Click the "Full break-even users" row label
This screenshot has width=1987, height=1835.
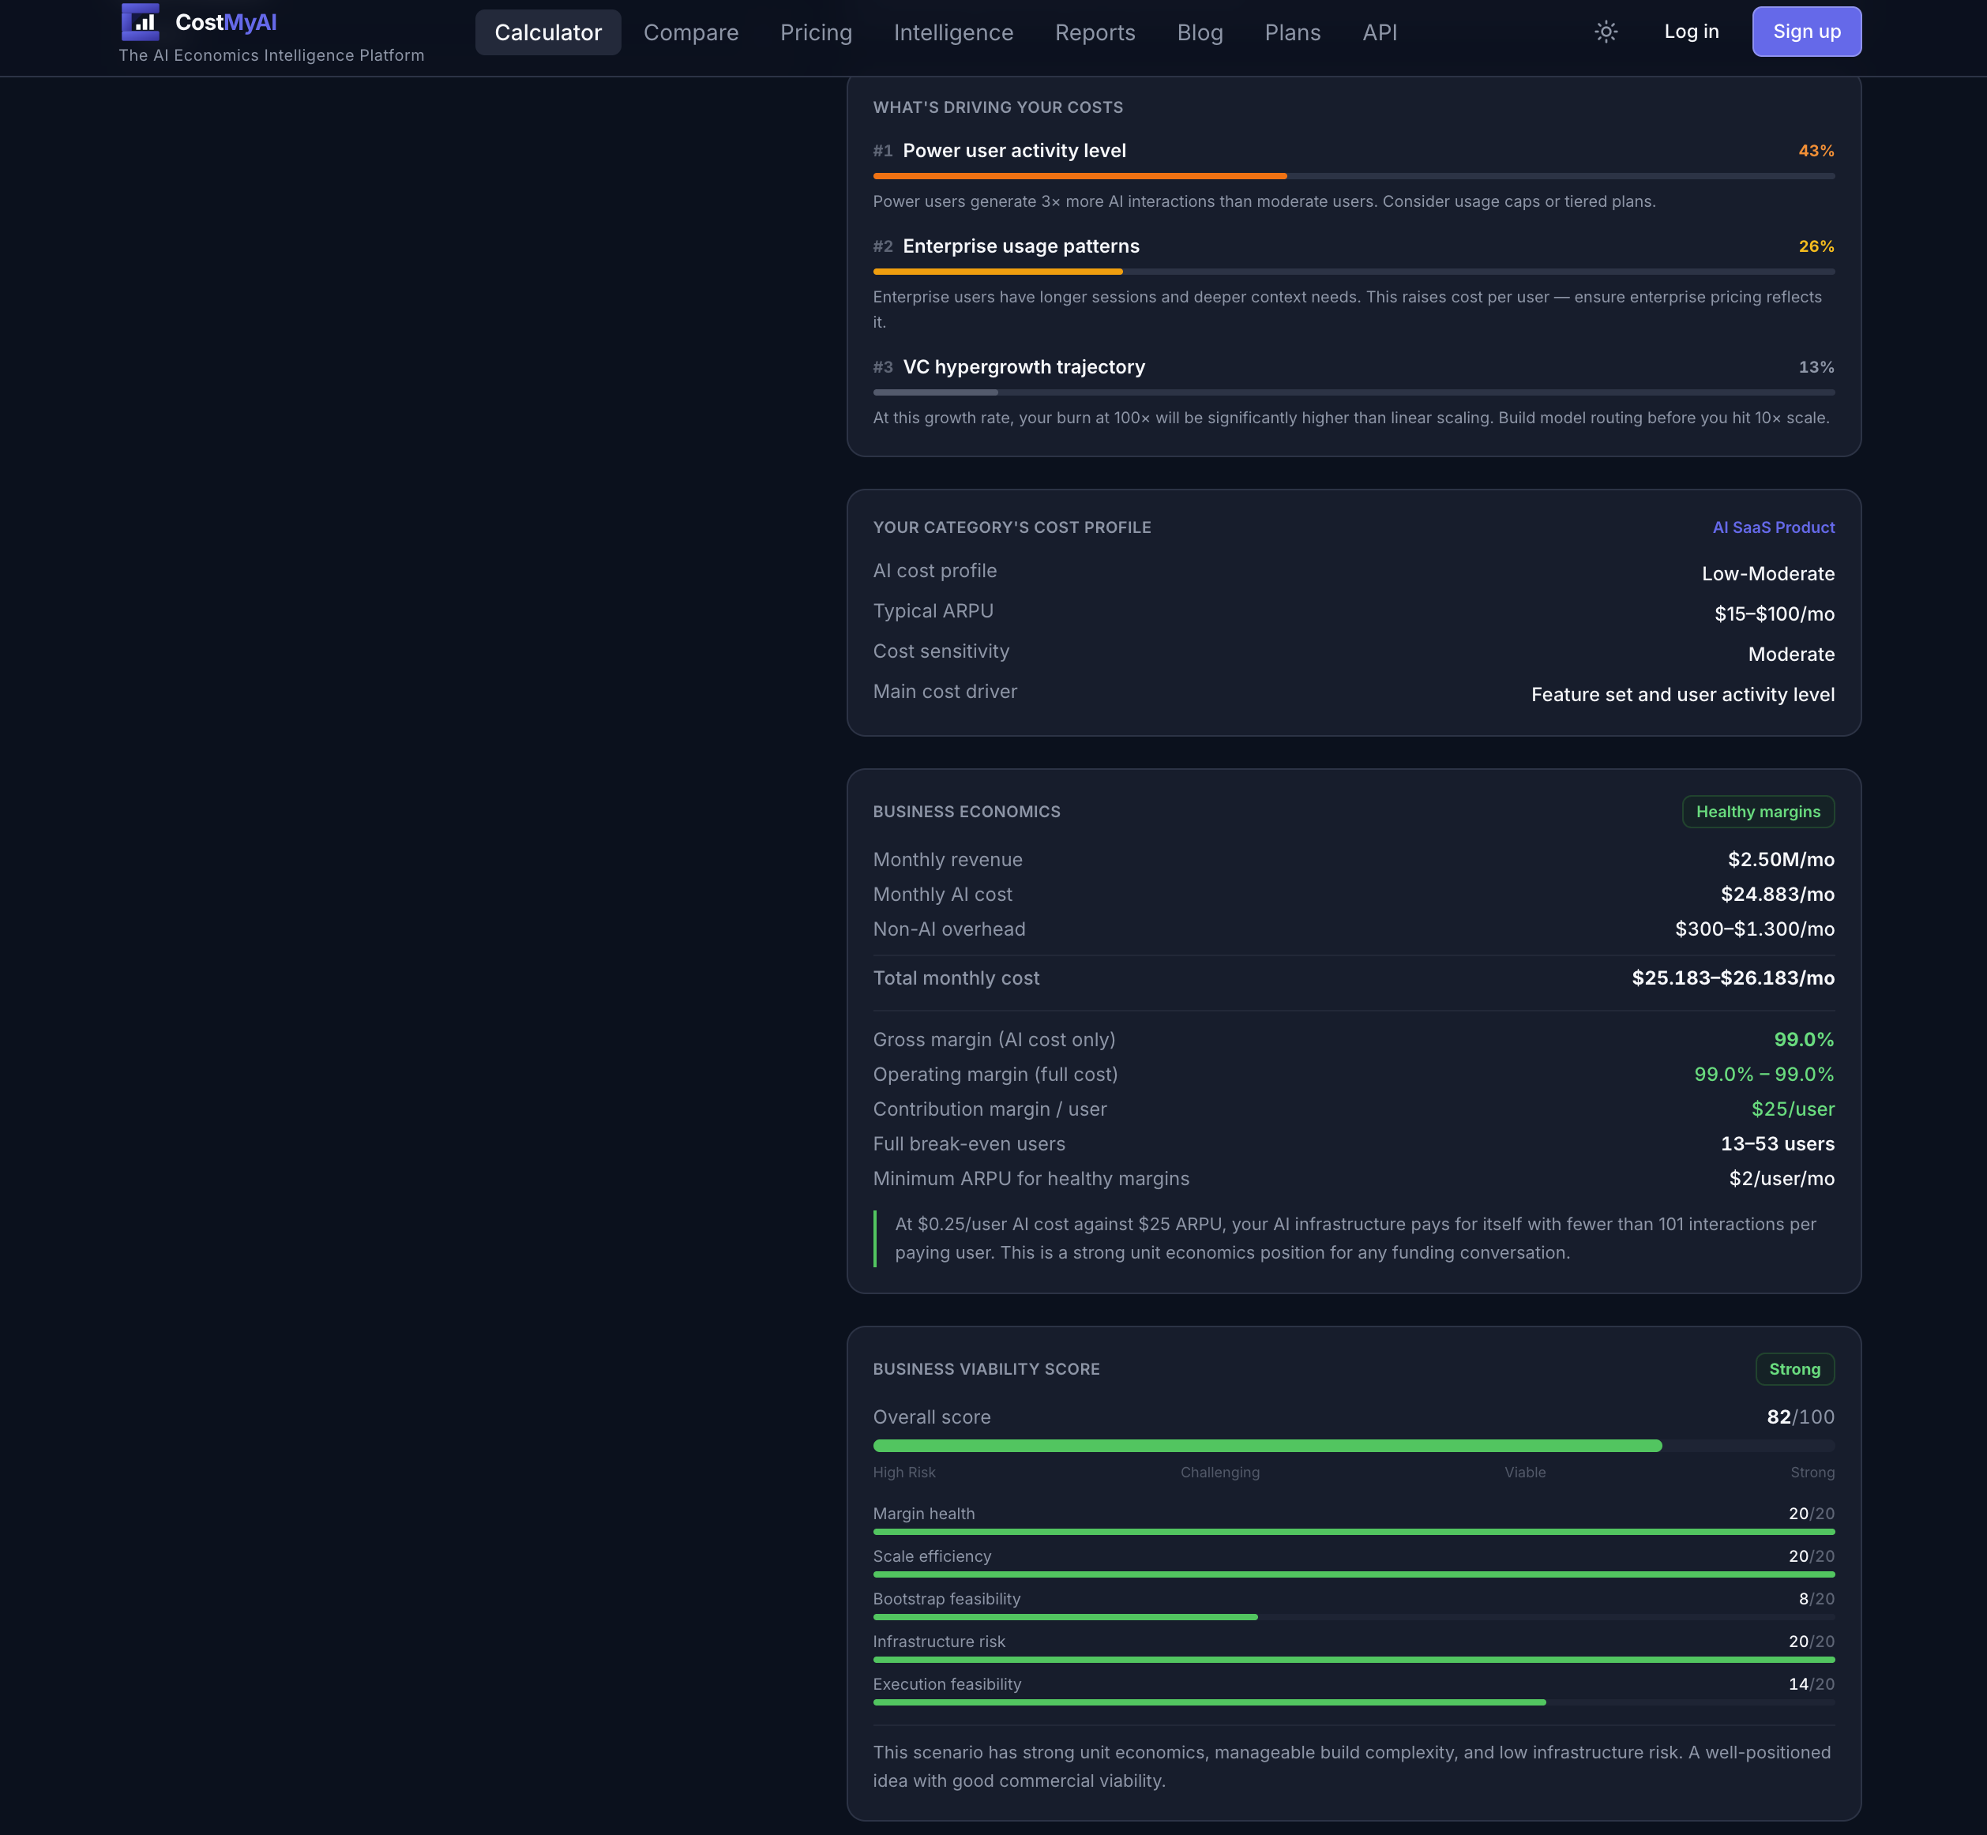pos(968,1144)
